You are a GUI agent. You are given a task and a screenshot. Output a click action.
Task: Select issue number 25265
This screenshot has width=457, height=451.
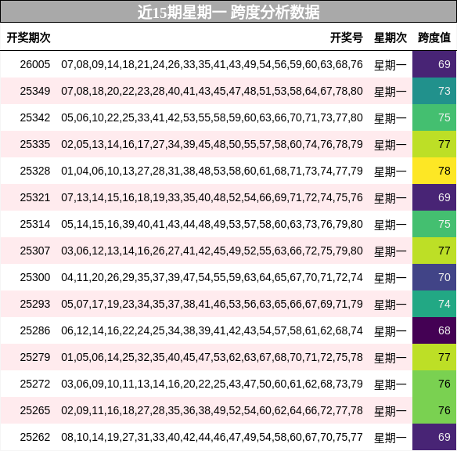click(x=35, y=410)
